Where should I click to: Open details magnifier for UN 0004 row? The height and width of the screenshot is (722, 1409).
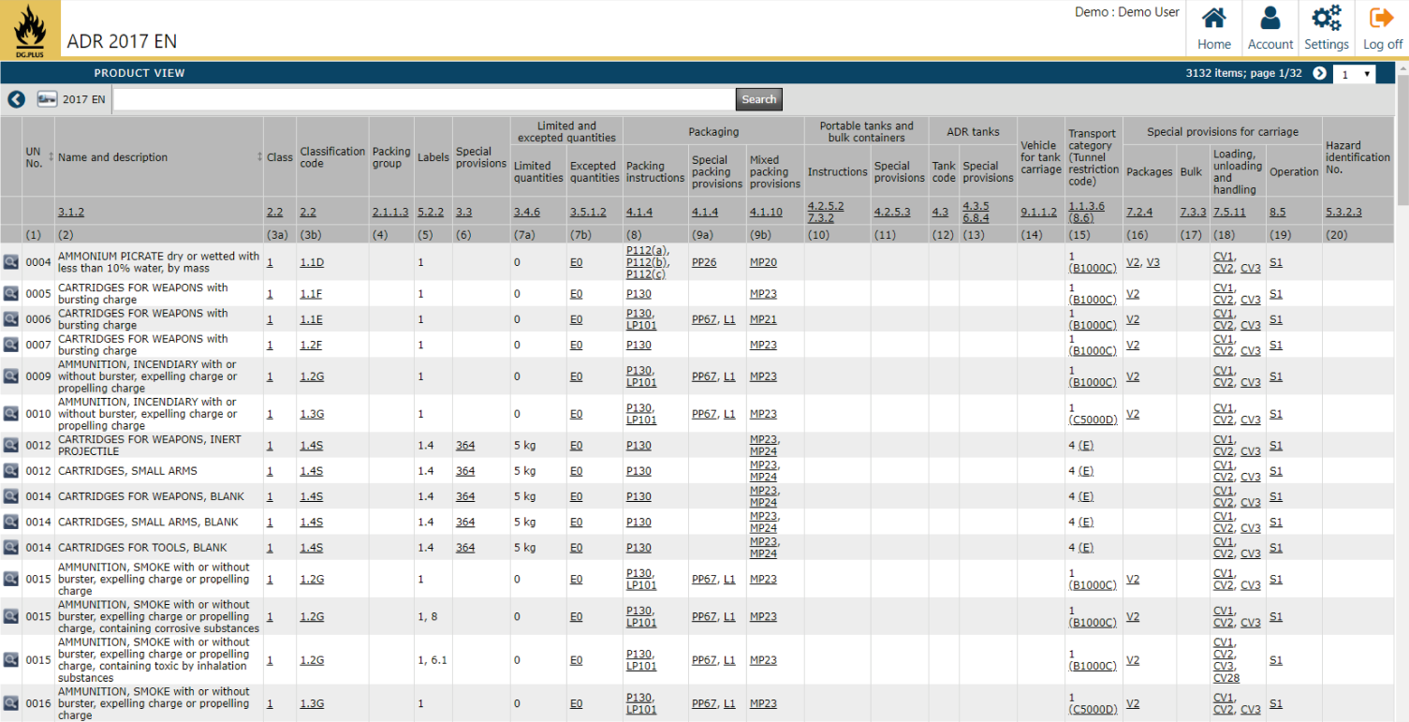click(x=10, y=263)
